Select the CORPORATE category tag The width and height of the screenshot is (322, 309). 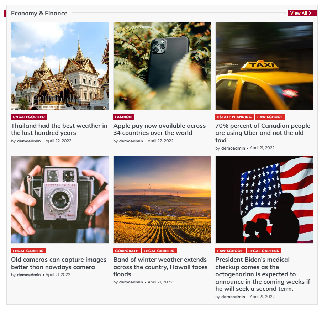[x=127, y=251]
